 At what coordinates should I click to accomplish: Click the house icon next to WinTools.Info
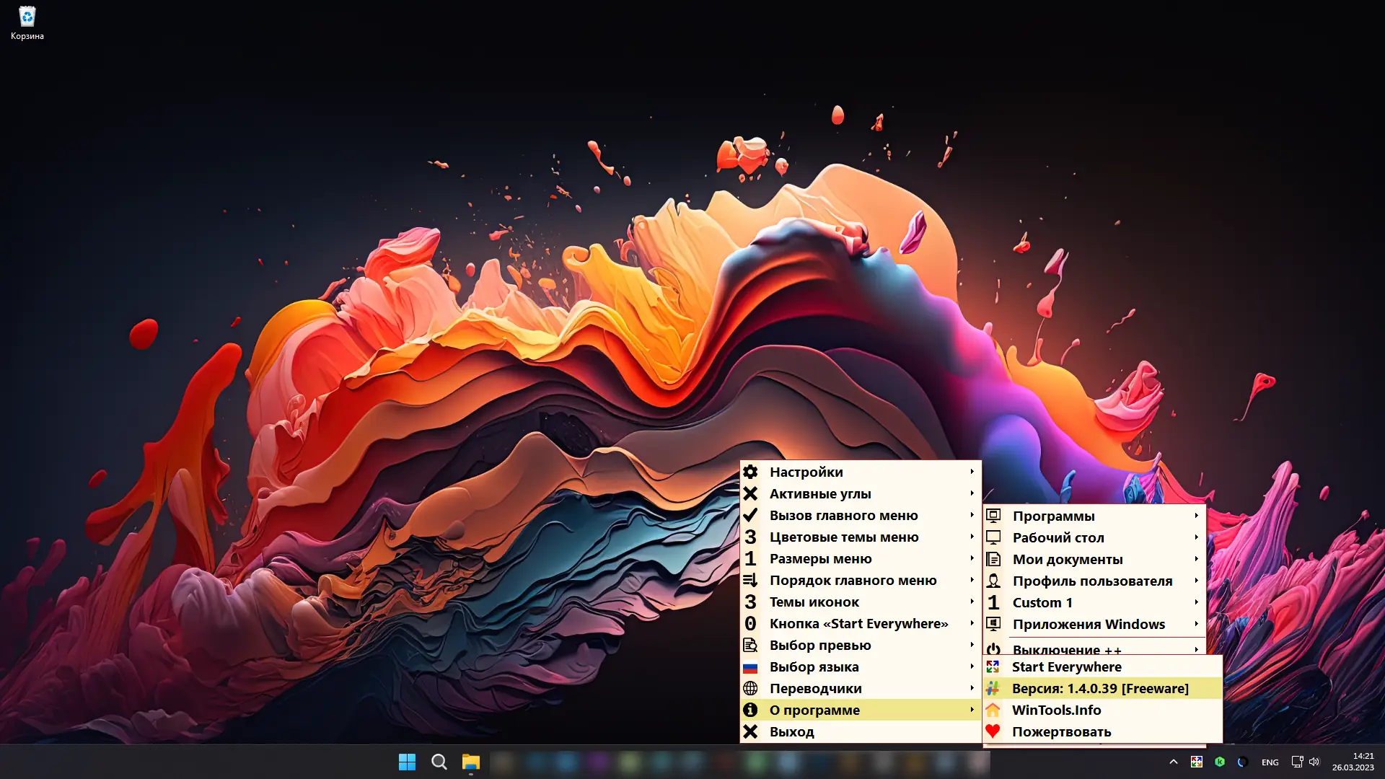click(x=993, y=710)
